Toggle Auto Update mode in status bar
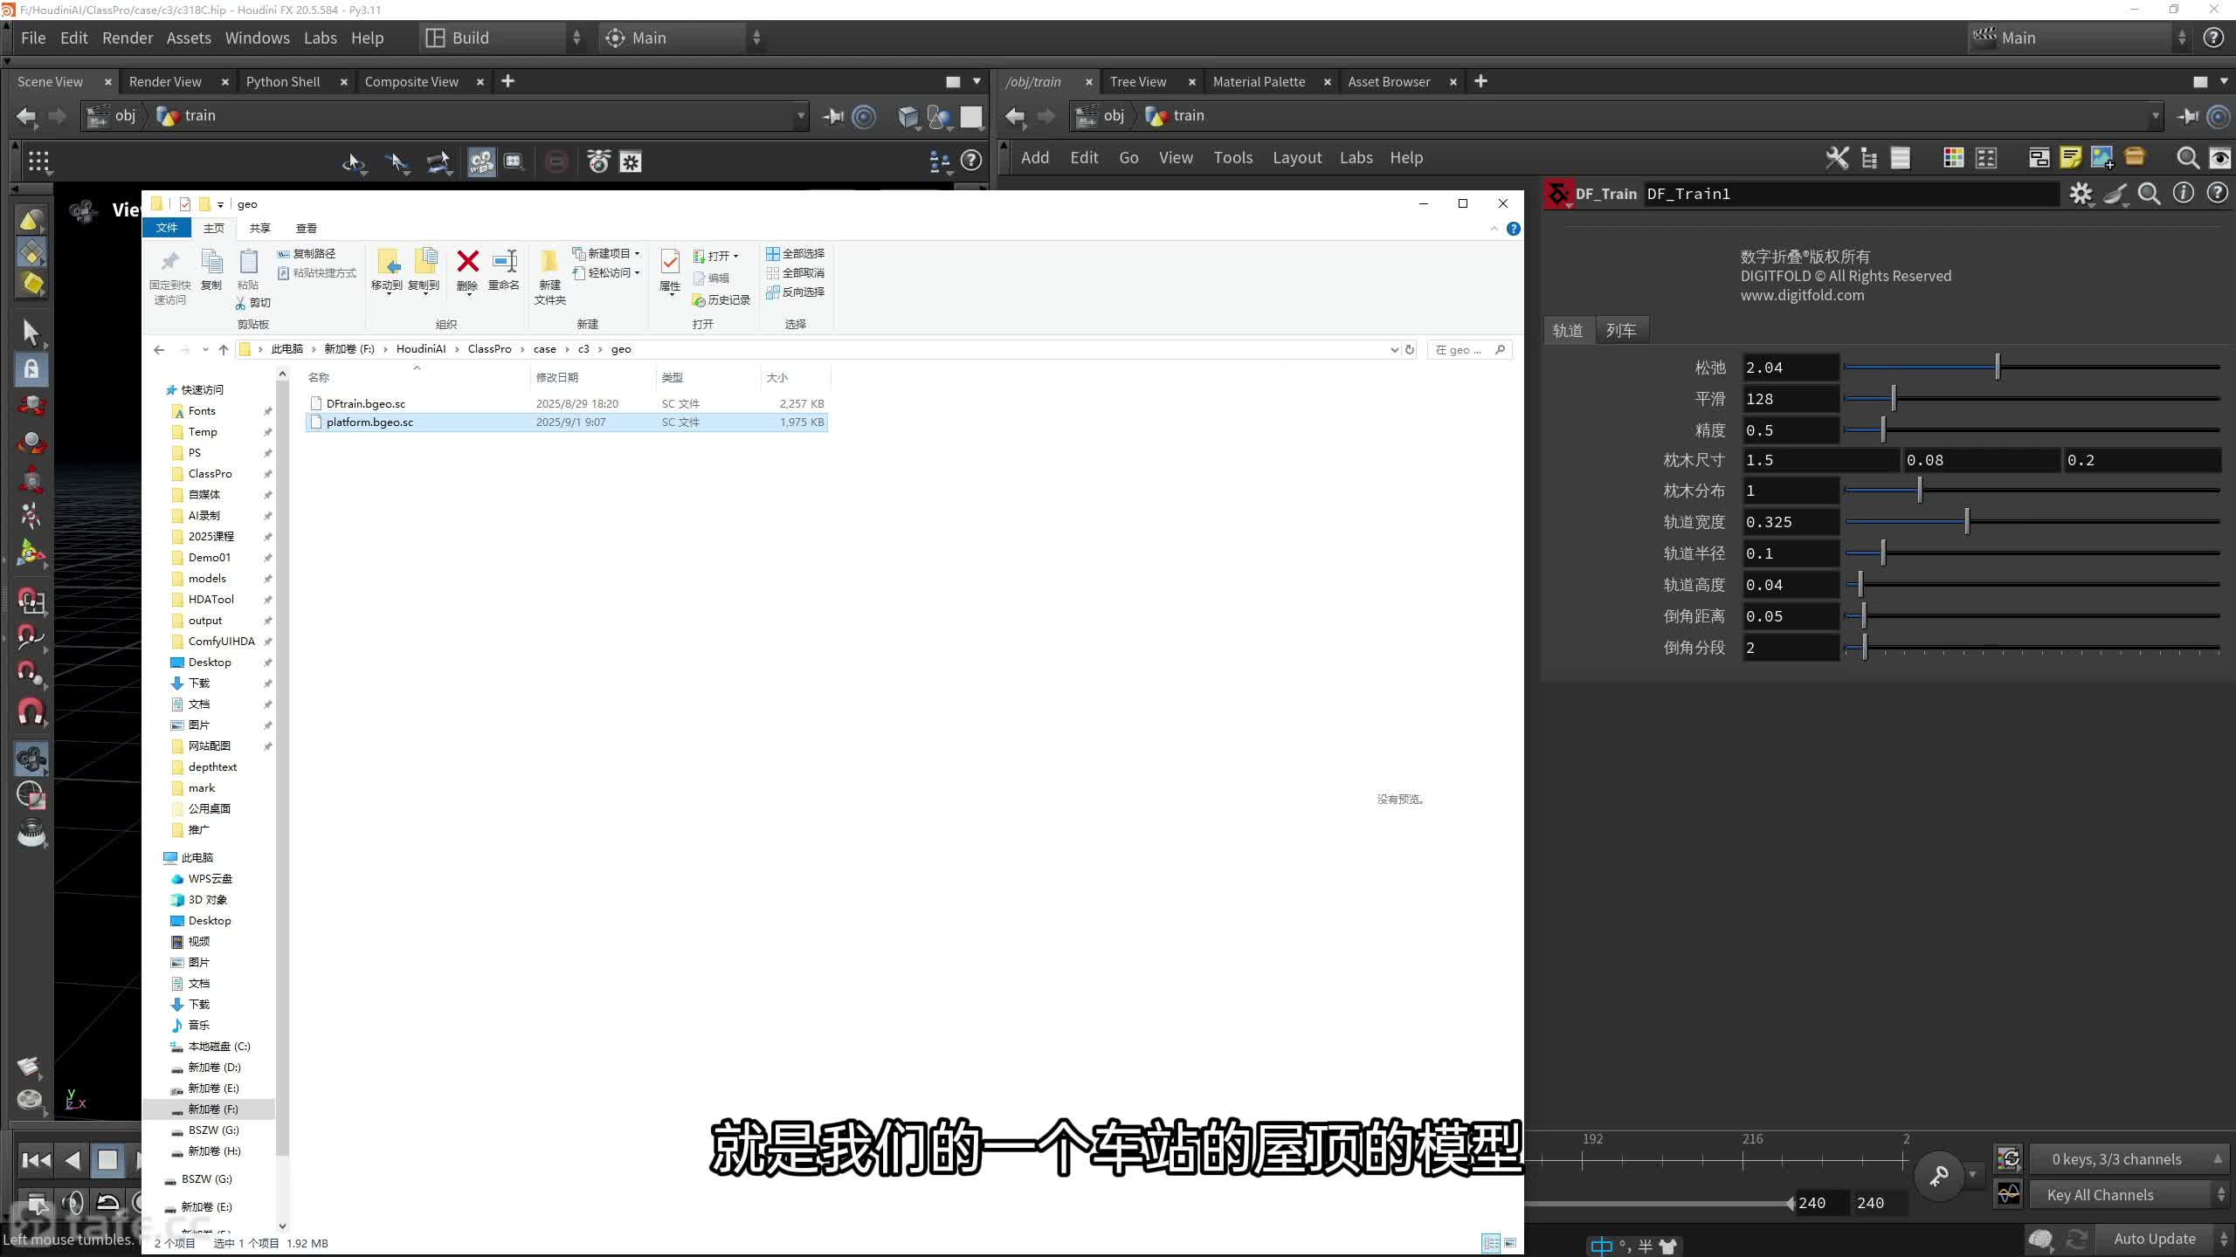2236x1257 pixels. pos(2154,1239)
